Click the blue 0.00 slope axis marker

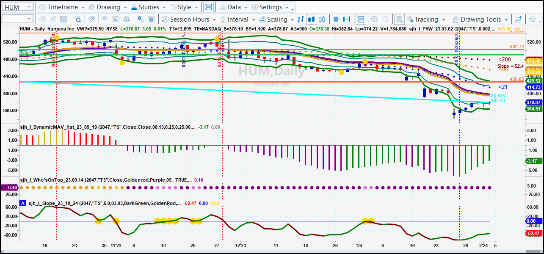coord(533,221)
